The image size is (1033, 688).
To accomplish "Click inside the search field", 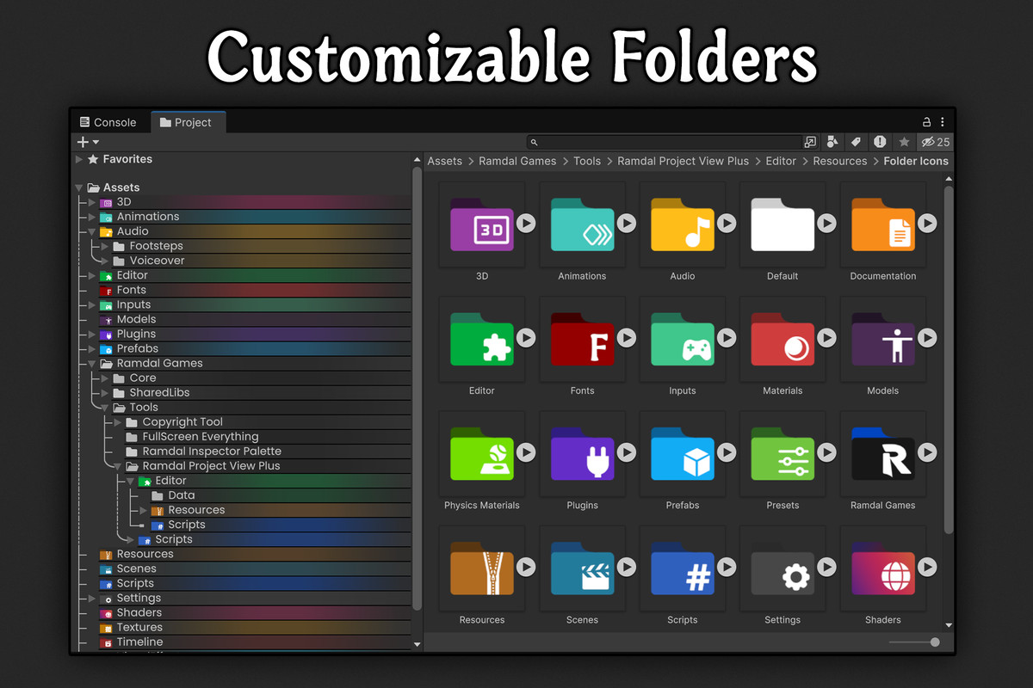I will pos(663,142).
